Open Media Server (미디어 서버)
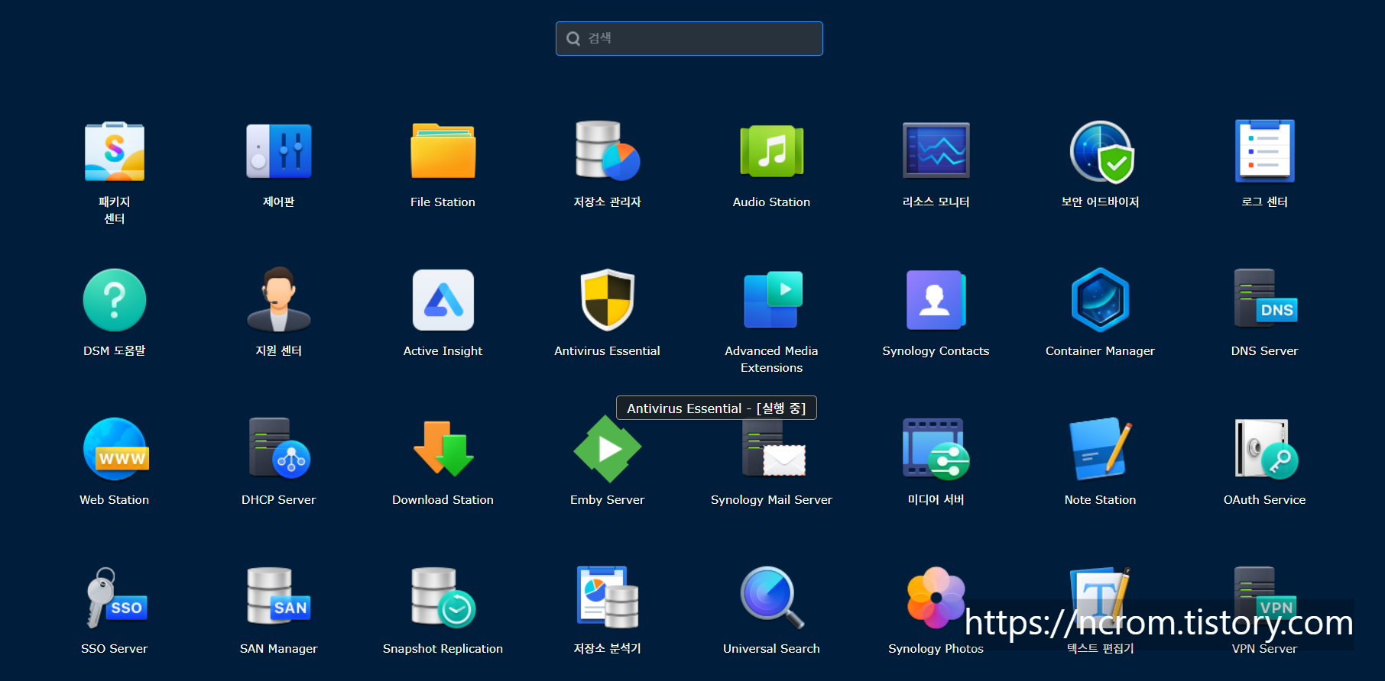 tap(936, 449)
